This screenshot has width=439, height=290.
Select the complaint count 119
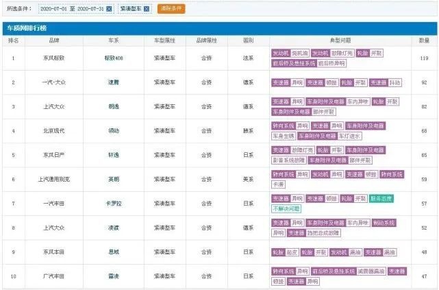424,58
